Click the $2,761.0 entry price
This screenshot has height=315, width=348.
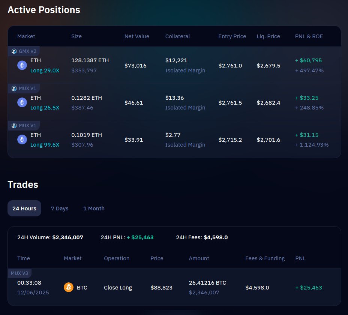230,66
